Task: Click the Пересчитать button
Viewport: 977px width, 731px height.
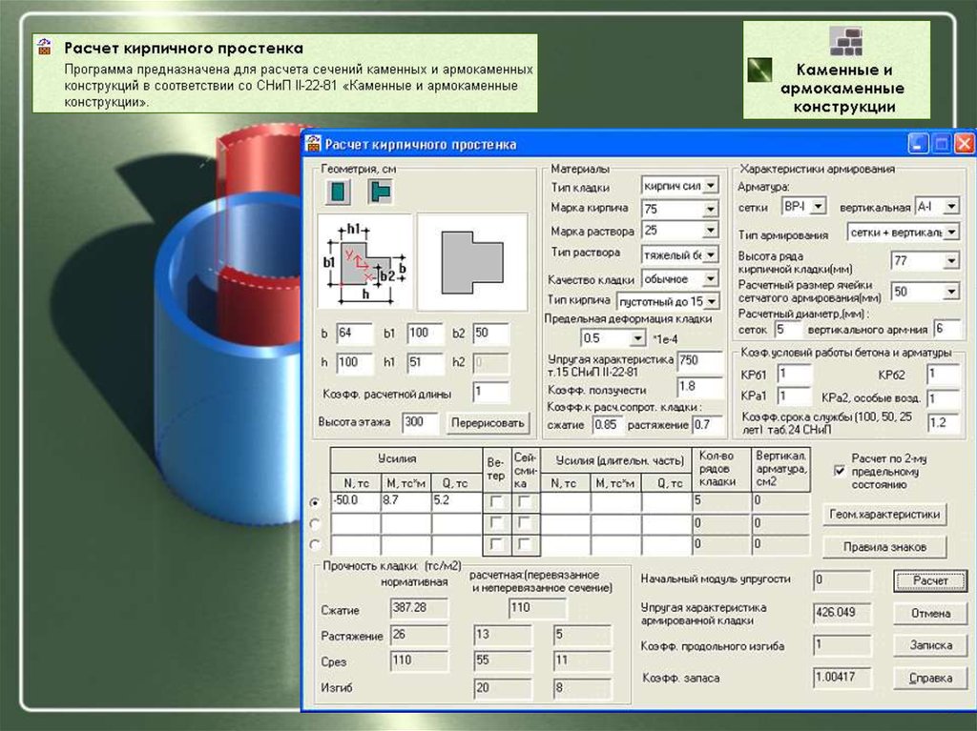Action: 488,422
